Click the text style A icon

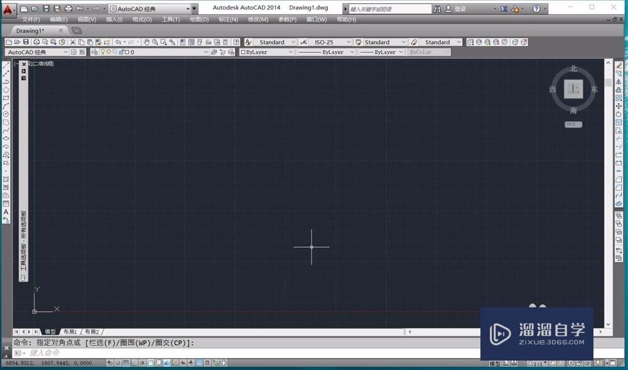(248, 42)
